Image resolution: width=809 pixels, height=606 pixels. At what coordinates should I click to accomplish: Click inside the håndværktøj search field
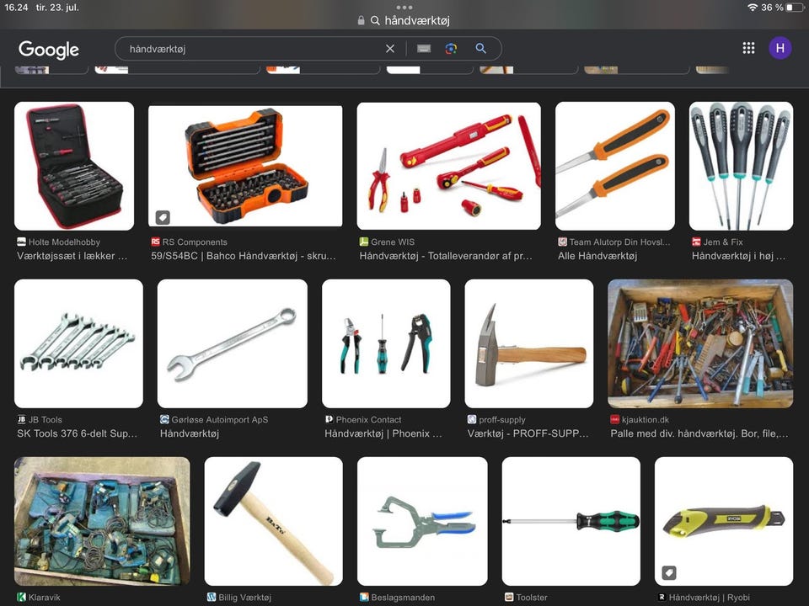tap(253, 49)
